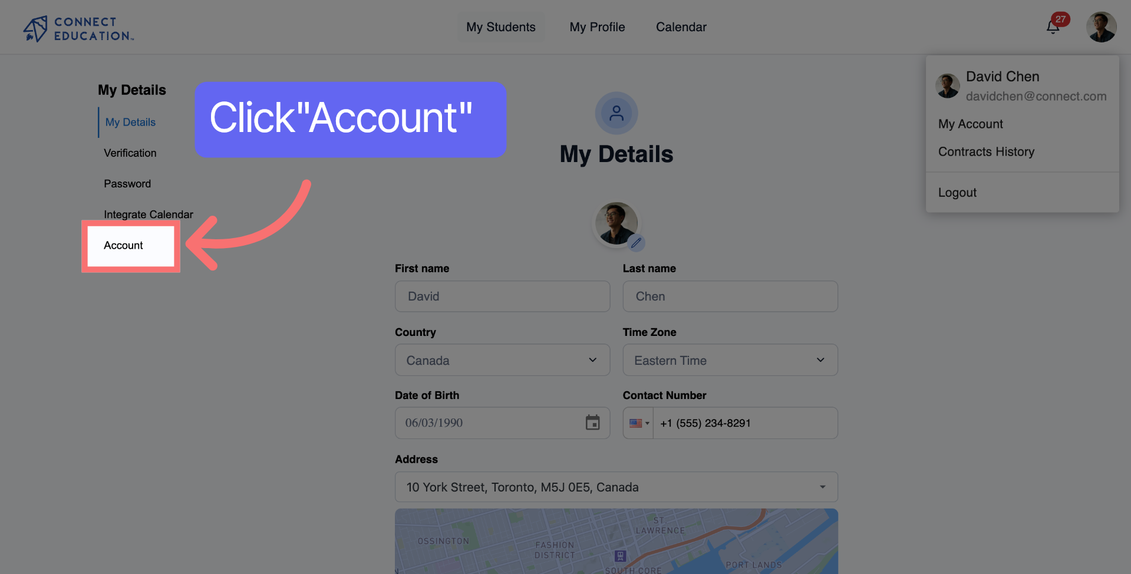Viewport: 1131px width, 574px height.
Task: Expand the Country dropdown showing Canada
Action: pos(502,360)
